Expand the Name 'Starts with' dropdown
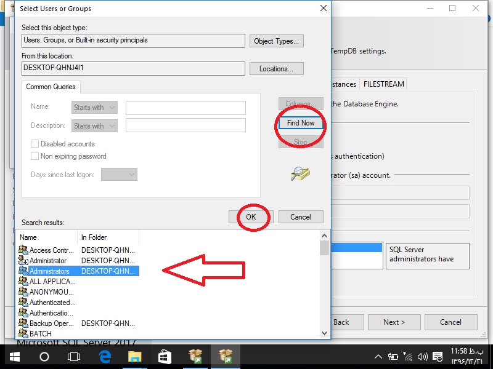Viewport: 493px width, 369px height. click(x=94, y=108)
